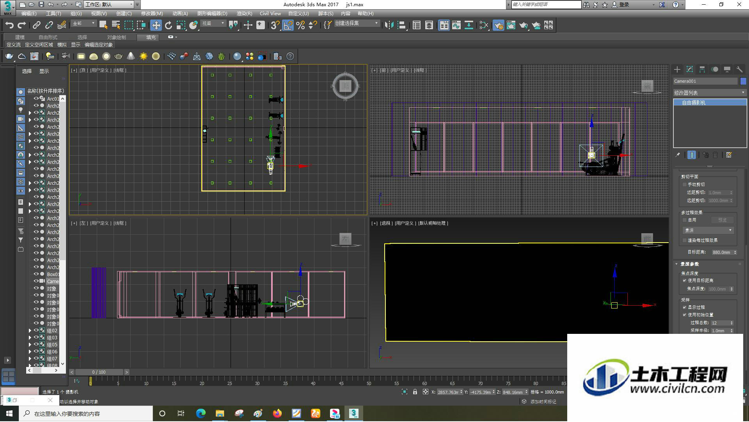Open Render Setup teapot icon
The image size is (749, 422).
(499, 25)
